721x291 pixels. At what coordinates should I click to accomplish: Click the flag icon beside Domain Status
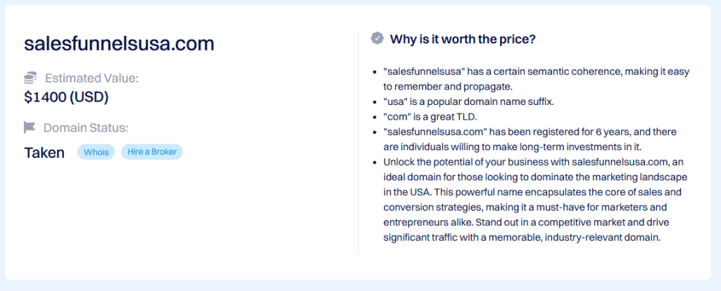pyautogui.click(x=30, y=128)
